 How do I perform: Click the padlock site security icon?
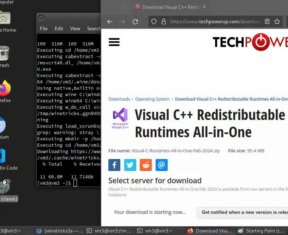(164, 21)
